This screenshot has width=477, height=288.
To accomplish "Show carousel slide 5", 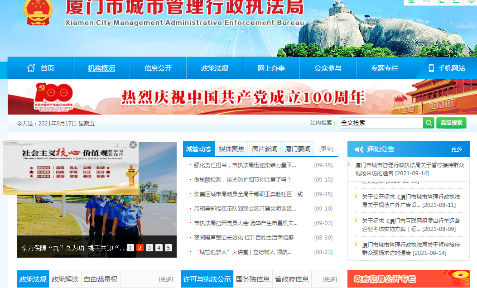I will coord(168,248).
